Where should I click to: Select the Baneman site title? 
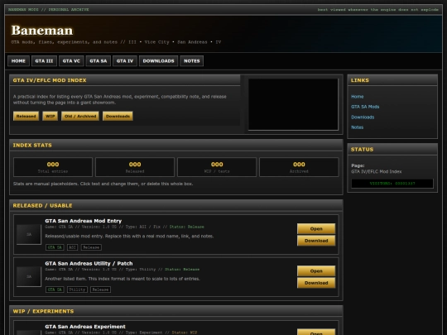[x=42, y=31]
